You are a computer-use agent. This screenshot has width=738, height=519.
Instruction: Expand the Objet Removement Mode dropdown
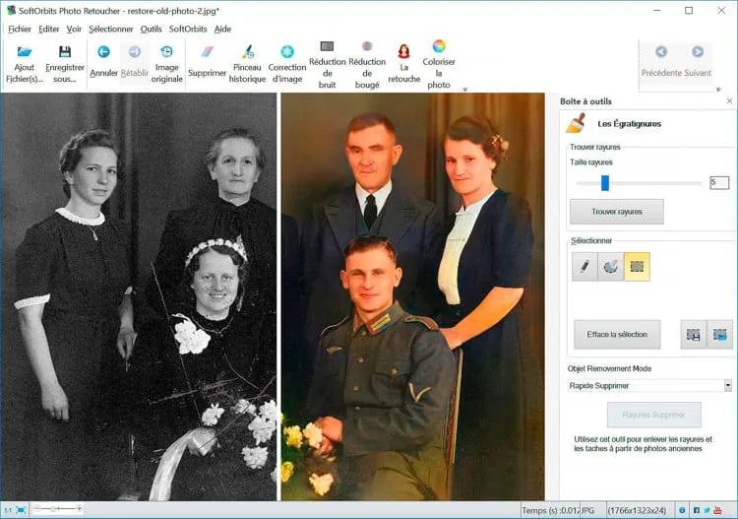tap(727, 386)
